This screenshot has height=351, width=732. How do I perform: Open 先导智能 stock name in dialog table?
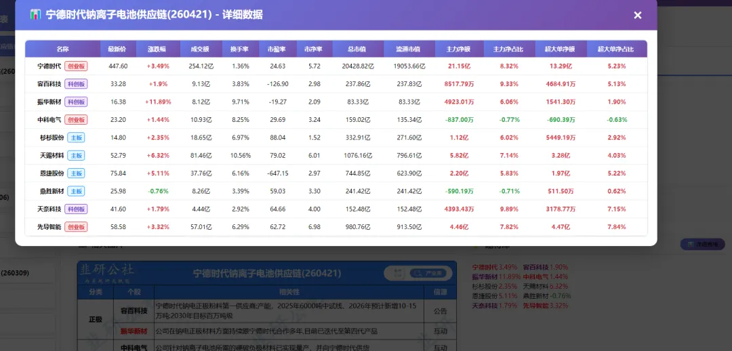tap(49, 227)
